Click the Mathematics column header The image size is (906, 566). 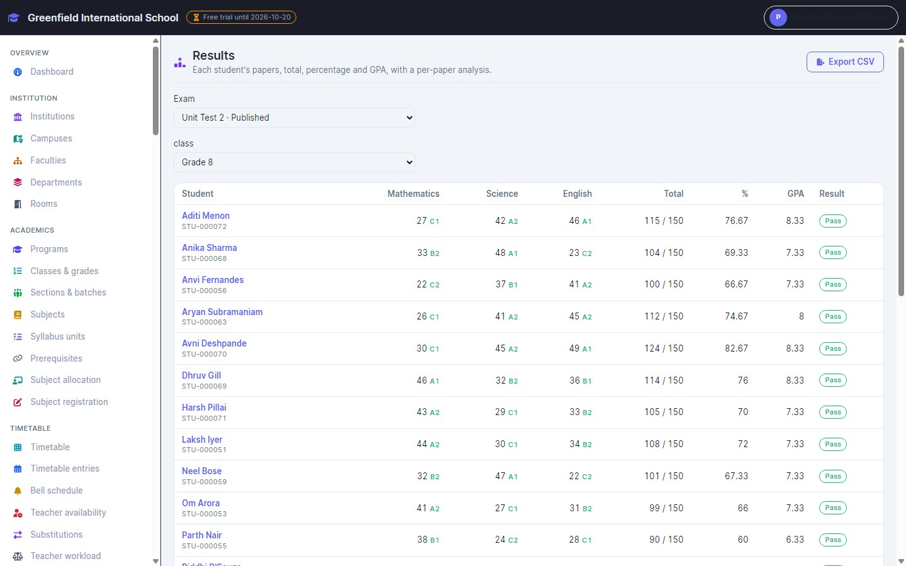pyautogui.click(x=413, y=194)
